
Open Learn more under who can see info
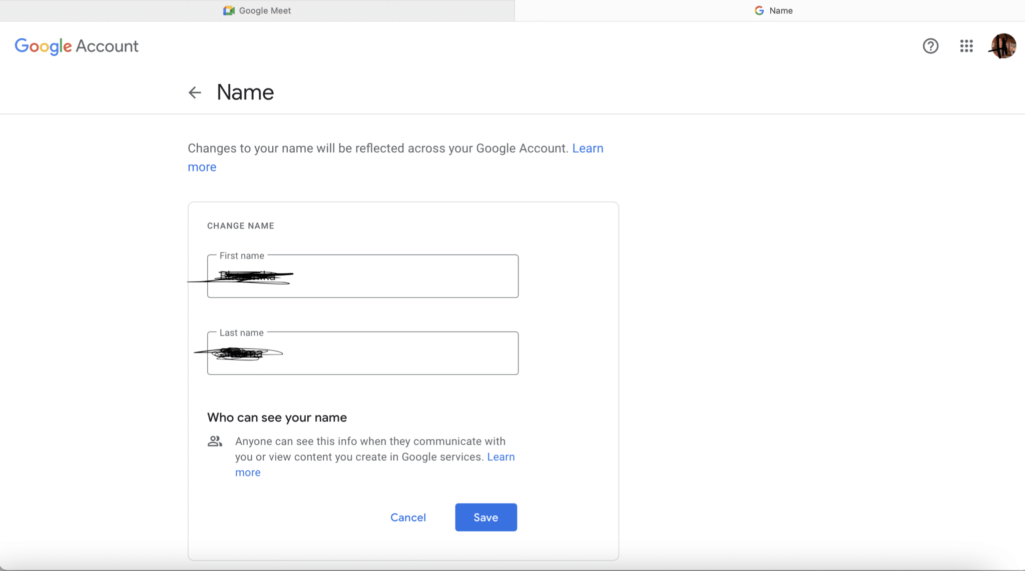(x=500, y=456)
